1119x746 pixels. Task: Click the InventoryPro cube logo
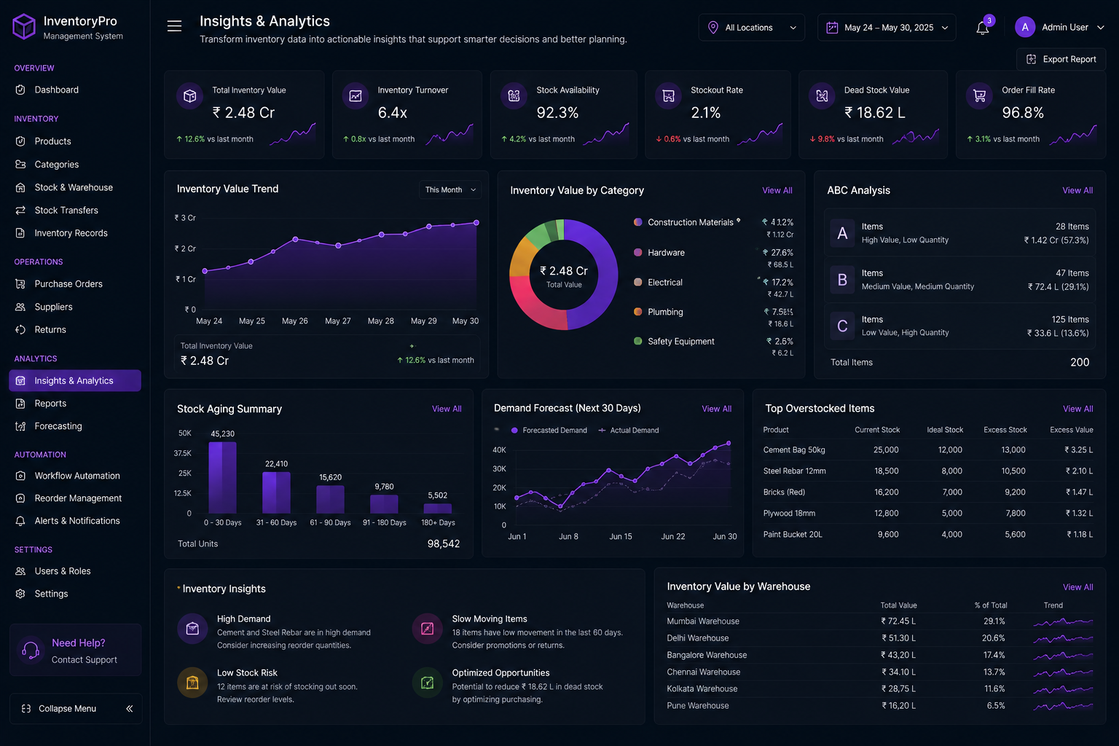point(24,27)
